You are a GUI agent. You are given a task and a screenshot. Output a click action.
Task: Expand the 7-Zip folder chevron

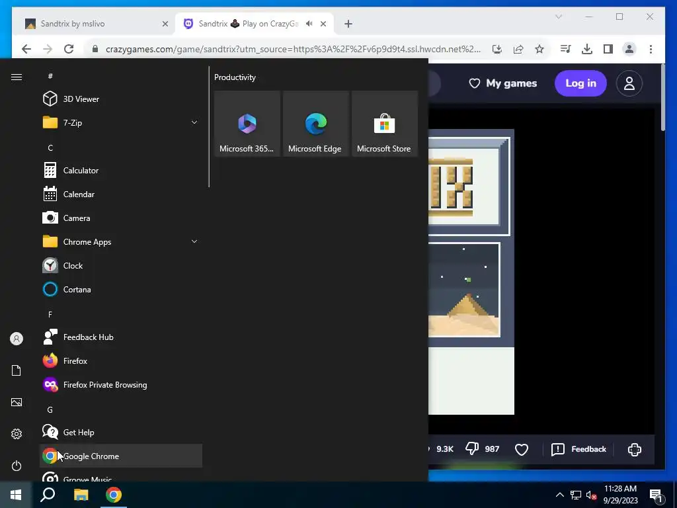click(x=194, y=122)
